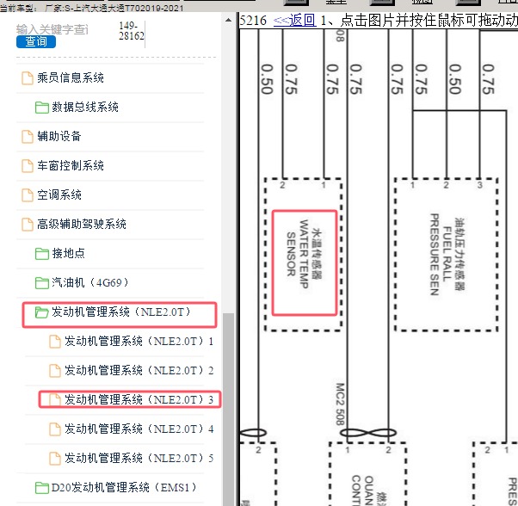Click the <<返回 link
This screenshot has height=506, width=518.
click(x=294, y=21)
